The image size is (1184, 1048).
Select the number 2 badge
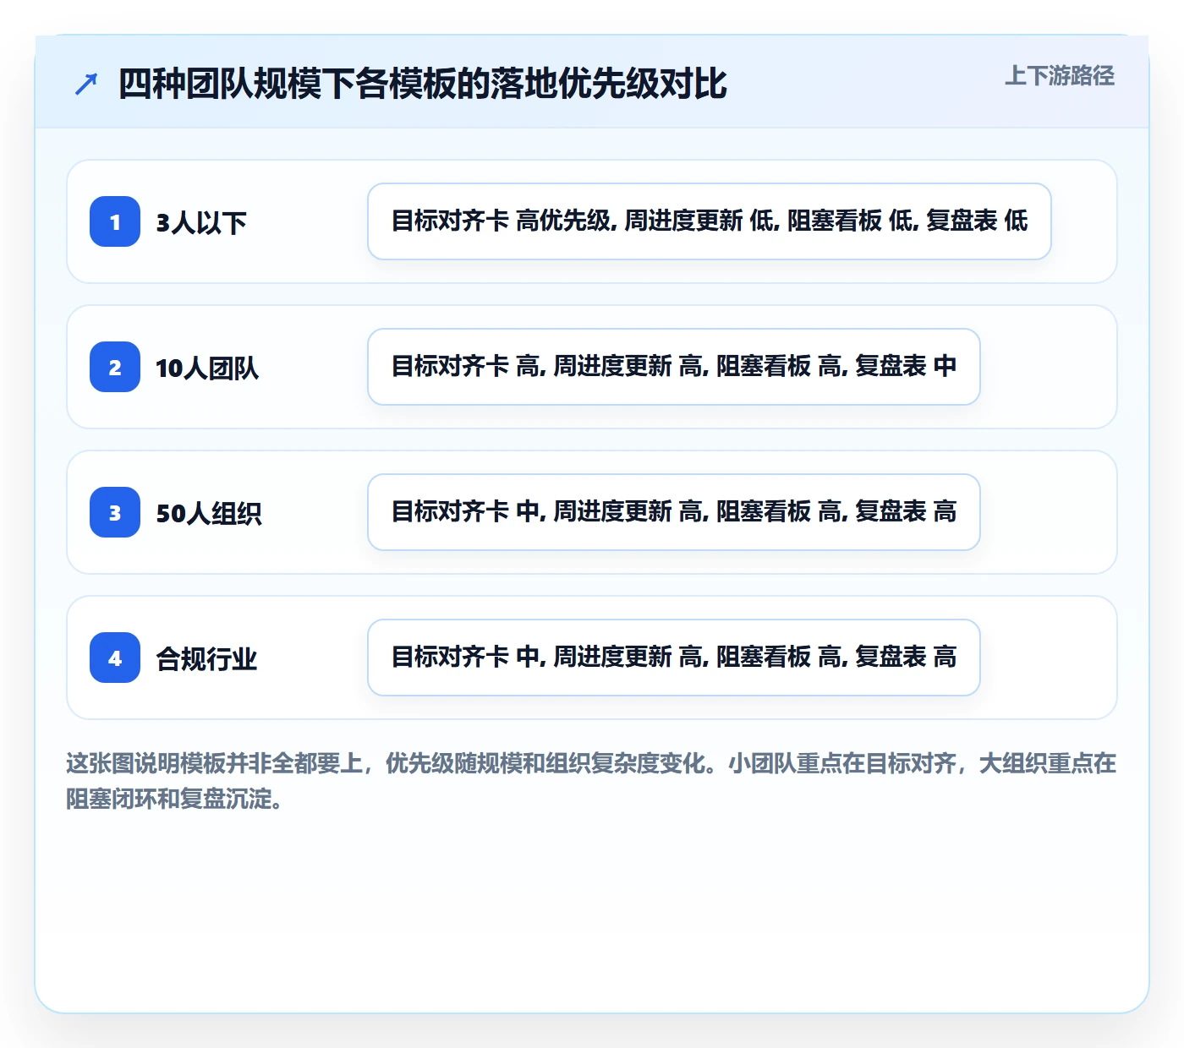(115, 367)
